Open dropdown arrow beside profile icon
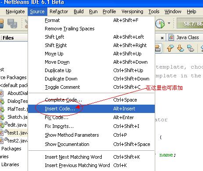Image resolution: width=203 pixels, height=171 pixels. [x=169, y=23]
